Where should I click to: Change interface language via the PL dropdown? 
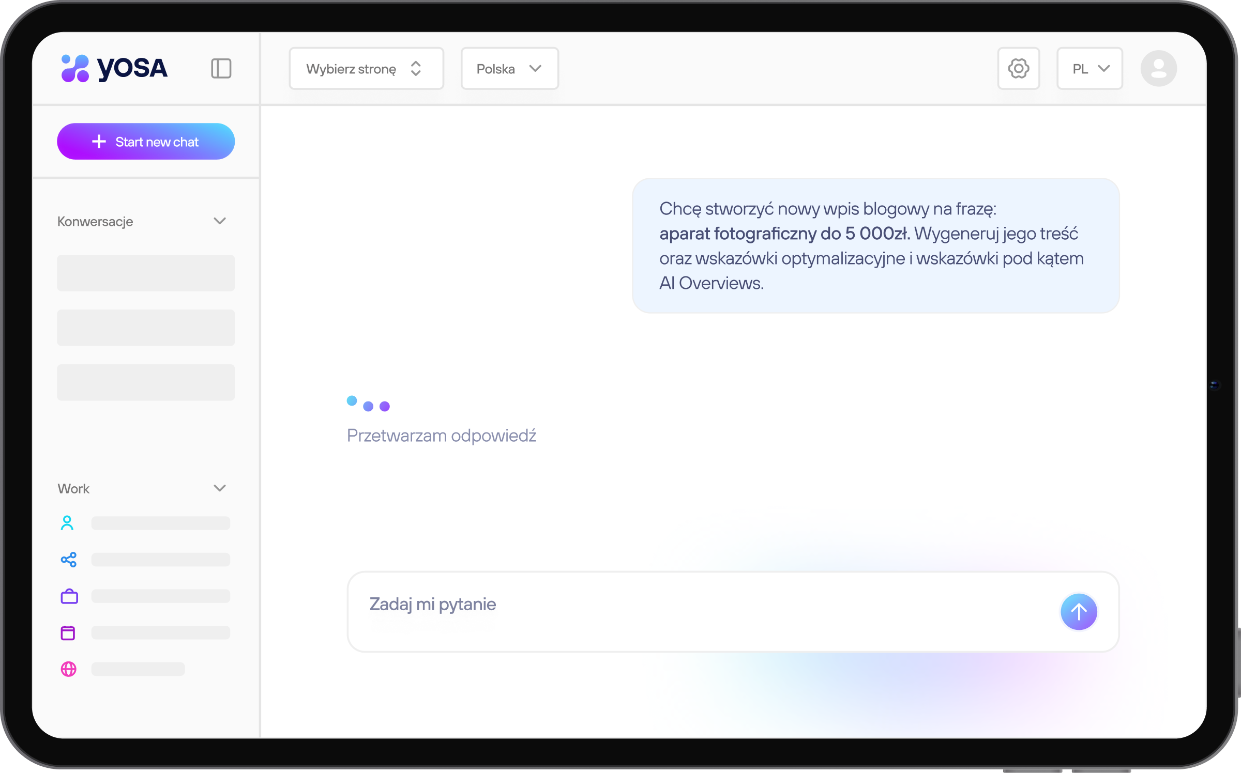(1089, 68)
